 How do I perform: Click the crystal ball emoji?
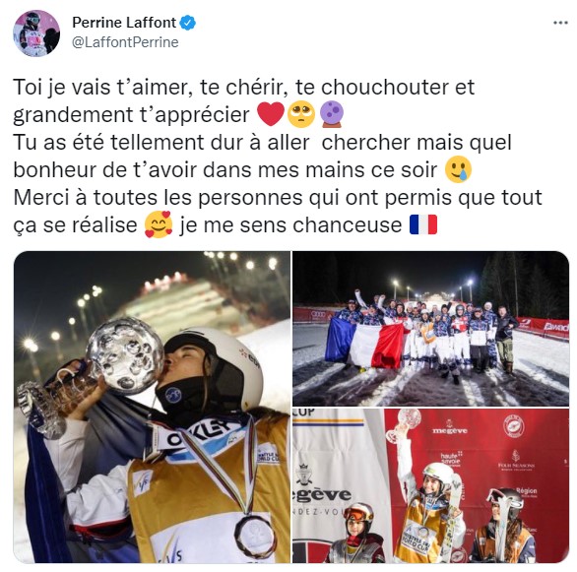click(332, 114)
